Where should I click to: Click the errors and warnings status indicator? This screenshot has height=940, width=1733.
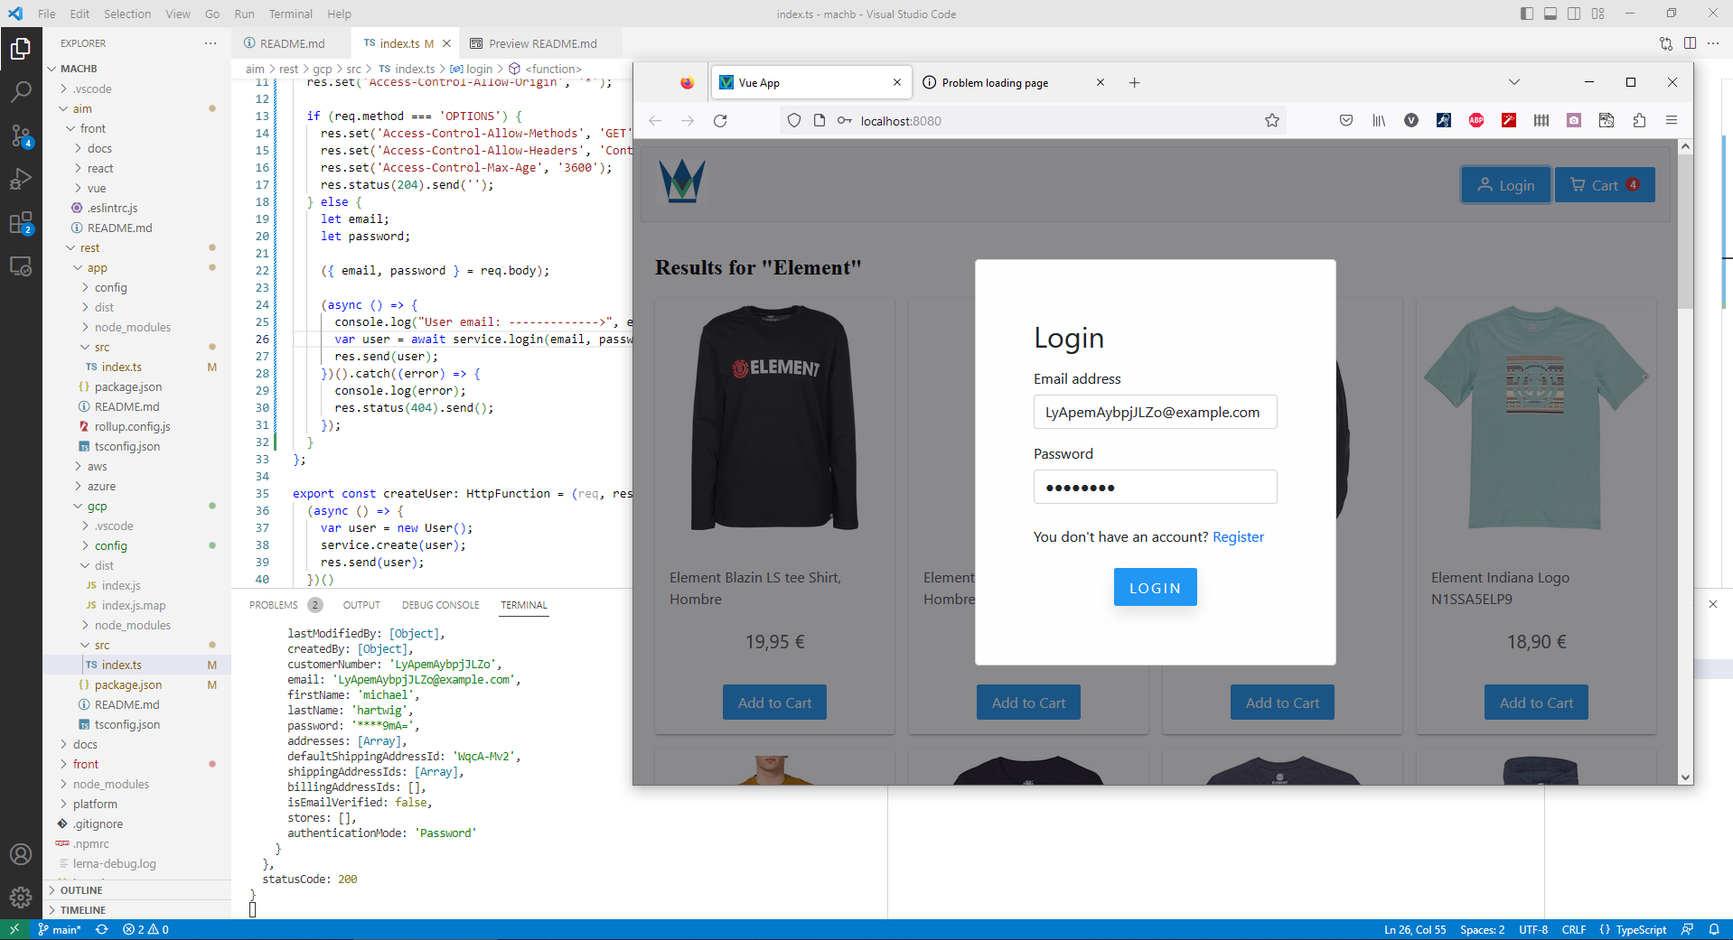pyautogui.click(x=145, y=930)
